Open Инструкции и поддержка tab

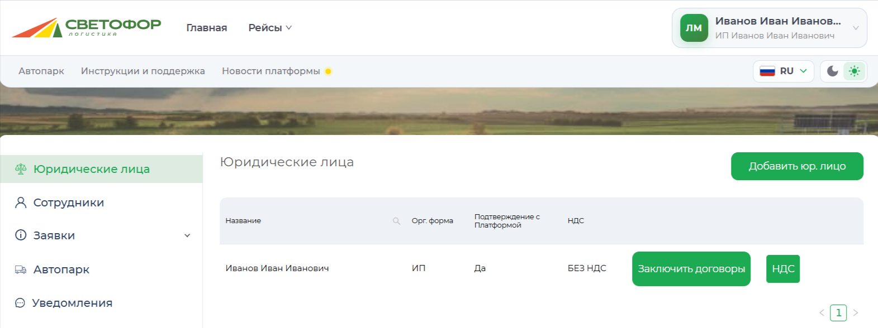point(143,71)
